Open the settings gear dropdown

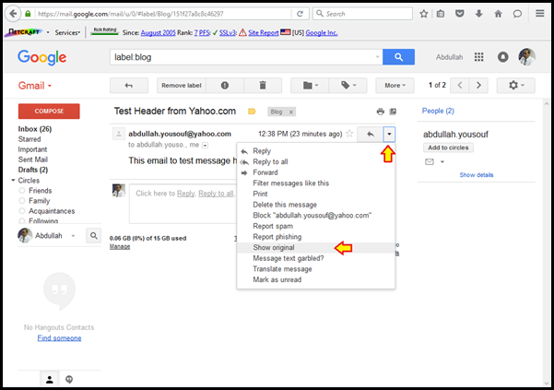(x=516, y=86)
